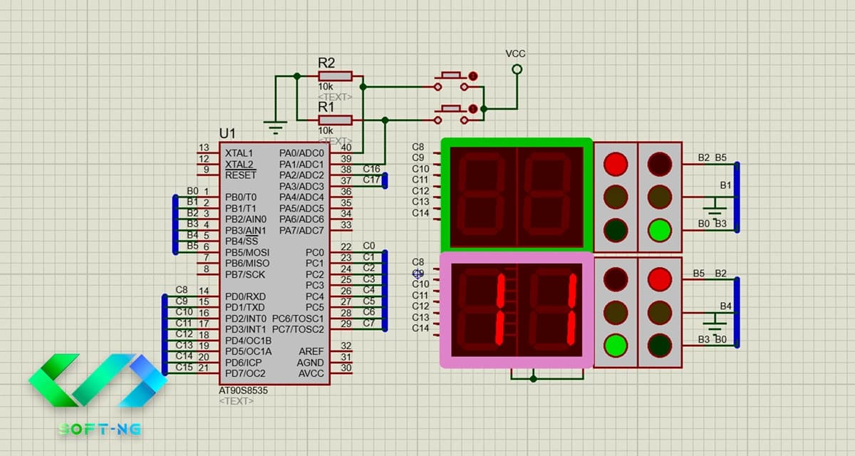Select the U1 component reference label
Viewport: 855px width, 456px height.
pos(227,134)
